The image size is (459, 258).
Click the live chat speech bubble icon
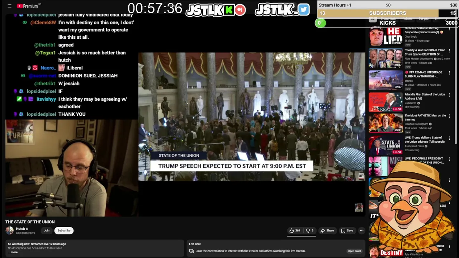pos(191,251)
